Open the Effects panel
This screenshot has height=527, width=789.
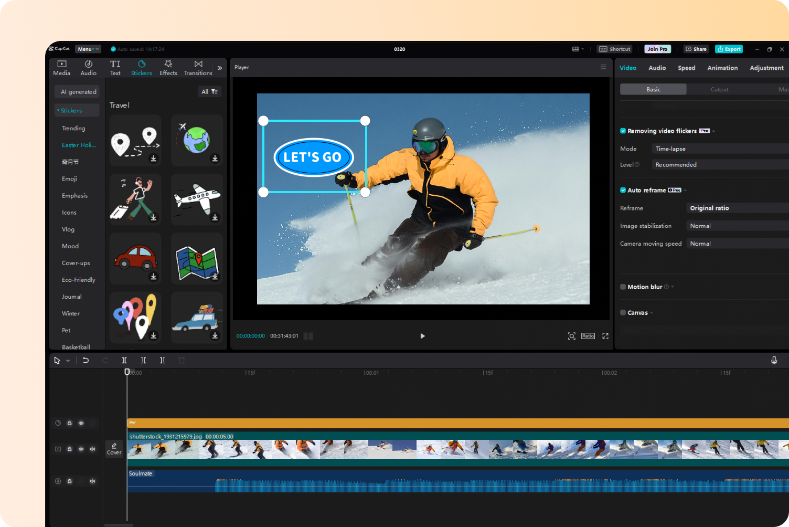click(168, 67)
